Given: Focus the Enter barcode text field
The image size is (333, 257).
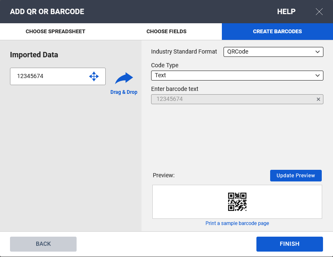Looking at the screenshot, I should tap(233, 99).
